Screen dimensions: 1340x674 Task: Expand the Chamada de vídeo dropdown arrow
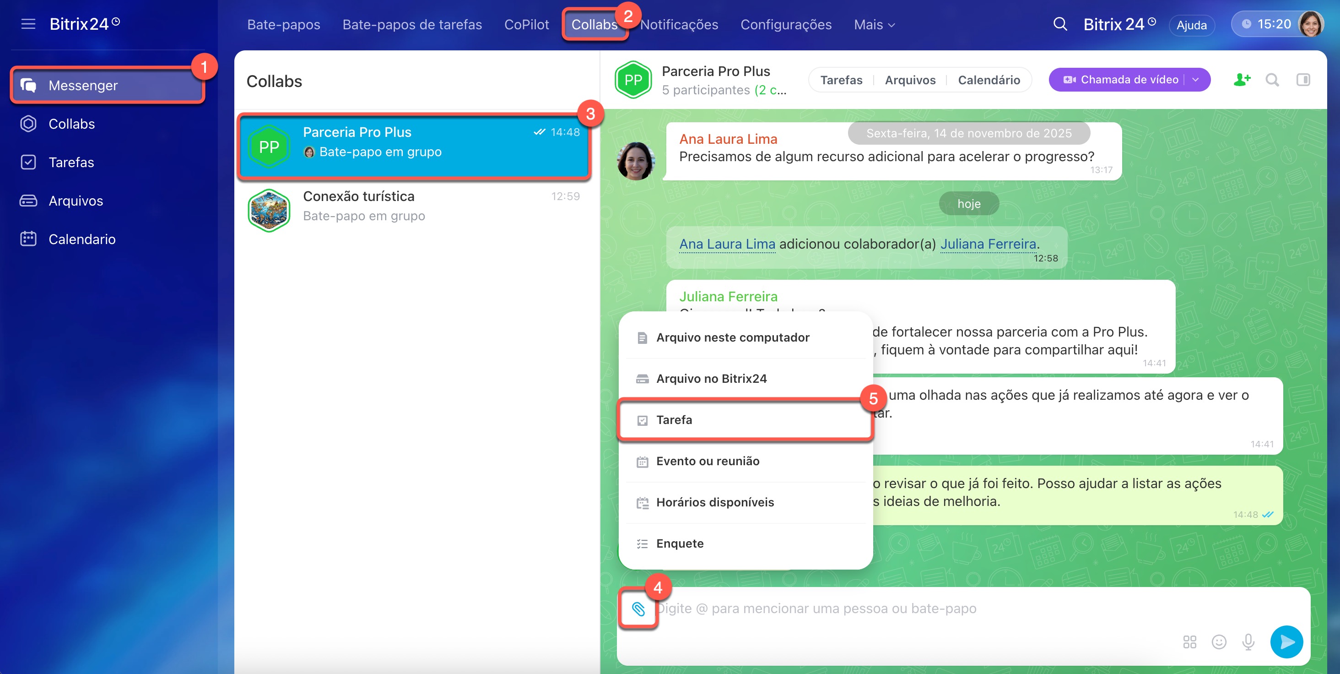coord(1196,80)
